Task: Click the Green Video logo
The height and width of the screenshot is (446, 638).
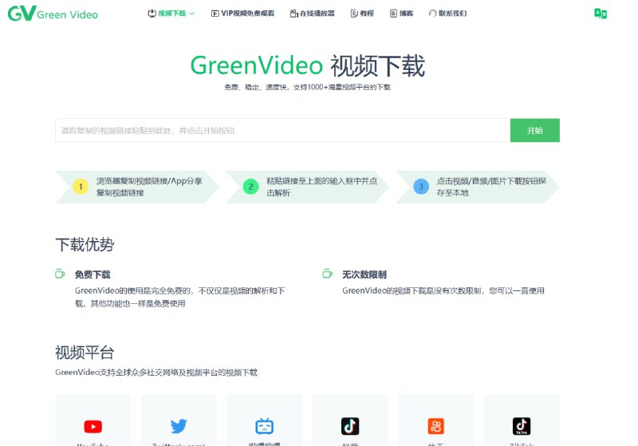Action: click(x=53, y=14)
